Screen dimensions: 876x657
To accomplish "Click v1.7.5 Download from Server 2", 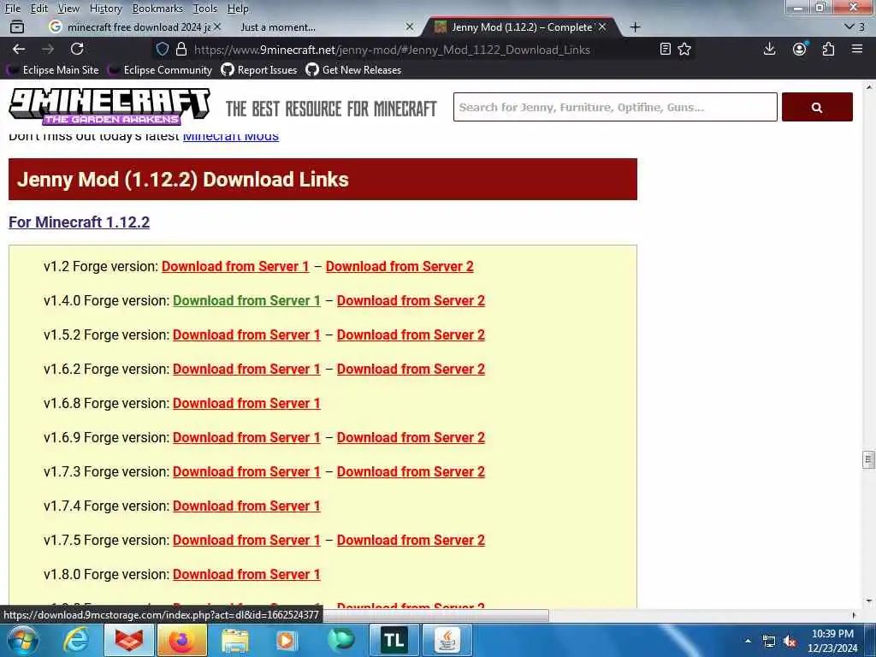I will pyautogui.click(x=411, y=541).
